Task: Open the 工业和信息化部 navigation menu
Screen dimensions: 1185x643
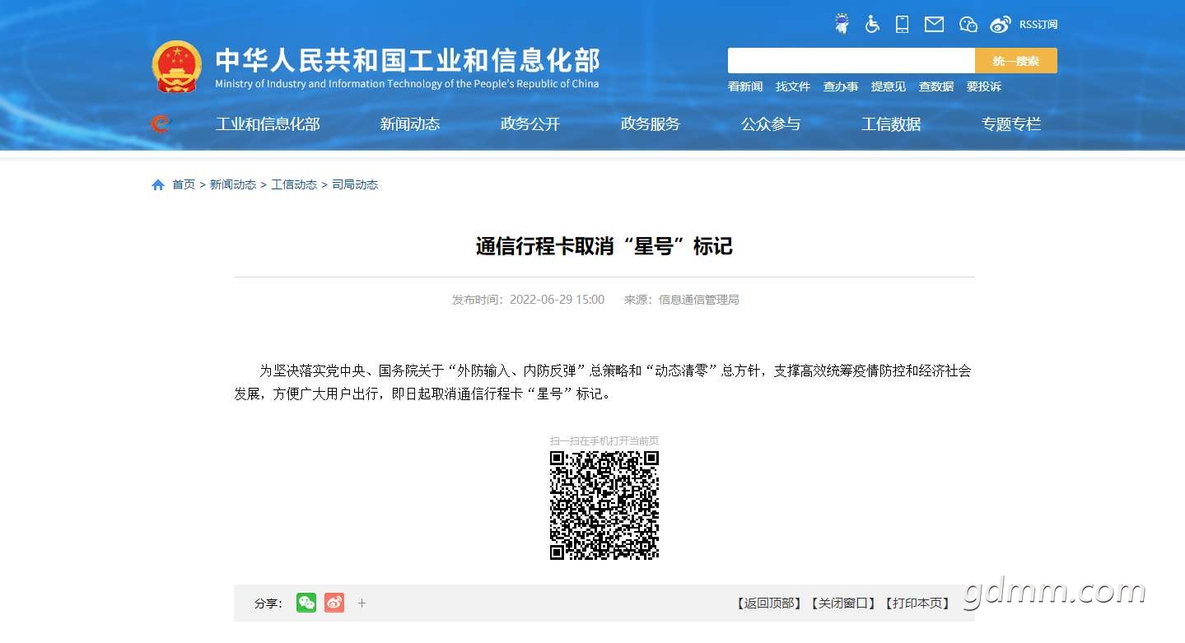Action: pos(268,124)
